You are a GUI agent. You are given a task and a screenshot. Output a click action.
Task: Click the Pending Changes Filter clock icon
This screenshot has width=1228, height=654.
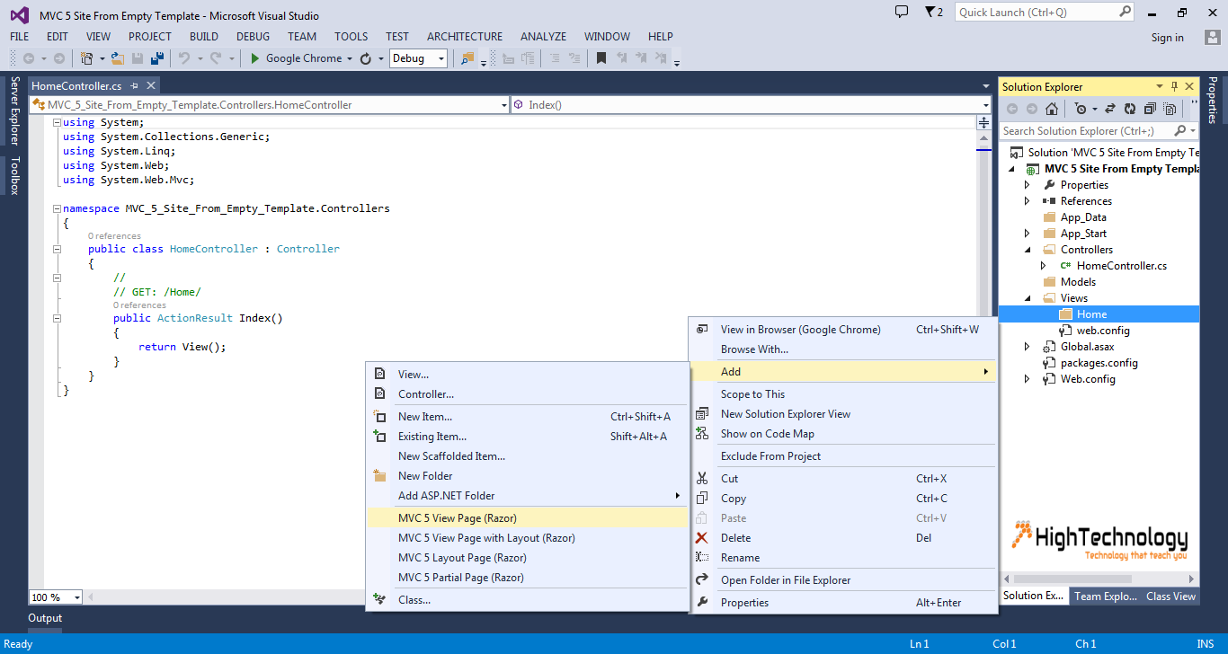coord(1081,109)
